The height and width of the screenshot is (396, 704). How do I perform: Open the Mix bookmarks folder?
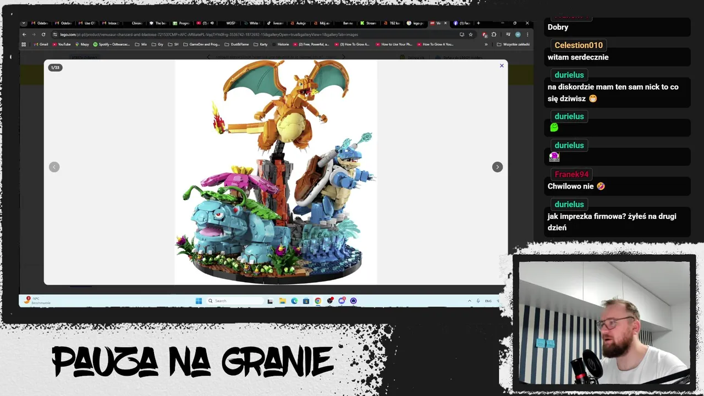point(141,45)
